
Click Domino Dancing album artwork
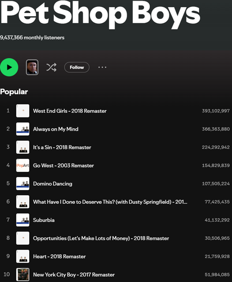23,184
